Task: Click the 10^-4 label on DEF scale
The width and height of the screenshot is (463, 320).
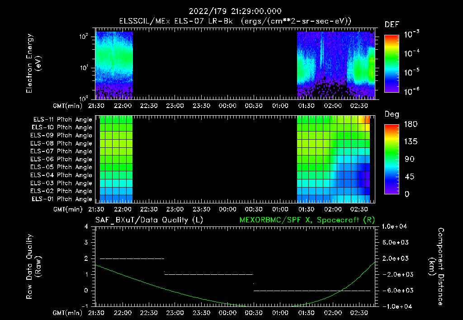Action: pyautogui.click(x=411, y=53)
